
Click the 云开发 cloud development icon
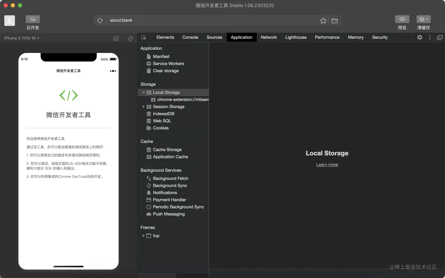point(32,19)
